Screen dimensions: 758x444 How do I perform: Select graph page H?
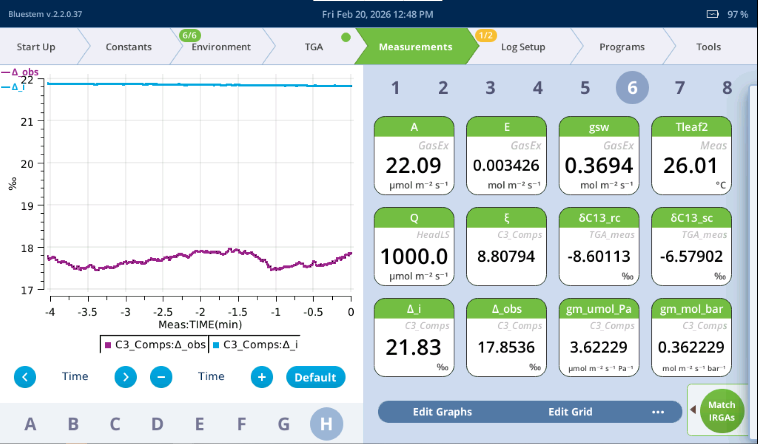tap(326, 424)
